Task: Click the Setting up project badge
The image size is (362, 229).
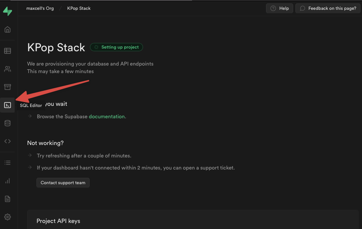Action: [116, 47]
